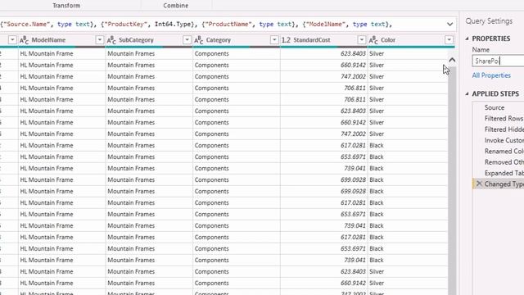Image resolution: width=524 pixels, height=295 pixels.
Task: Click the formula bar text
Action: point(196,25)
